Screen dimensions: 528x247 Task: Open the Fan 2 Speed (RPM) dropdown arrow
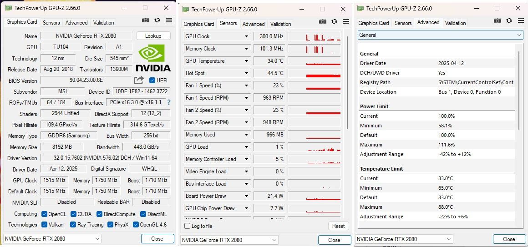pos(246,122)
